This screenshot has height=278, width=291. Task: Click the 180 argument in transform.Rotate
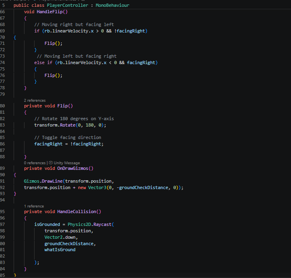point(90,125)
